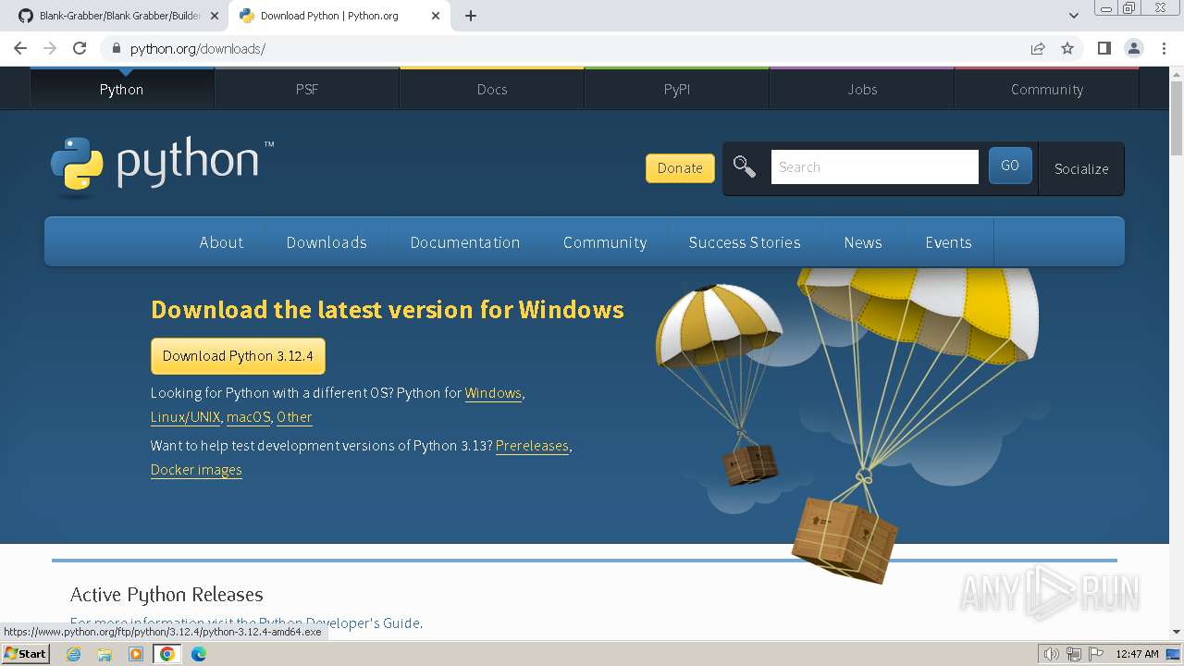Viewport: 1184px width, 666px height.
Task: Expand the tab search chevron
Action: point(1074,16)
